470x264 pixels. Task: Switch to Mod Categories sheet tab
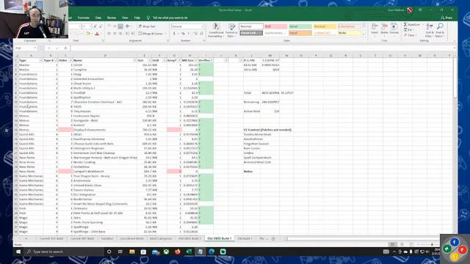coord(161,238)
